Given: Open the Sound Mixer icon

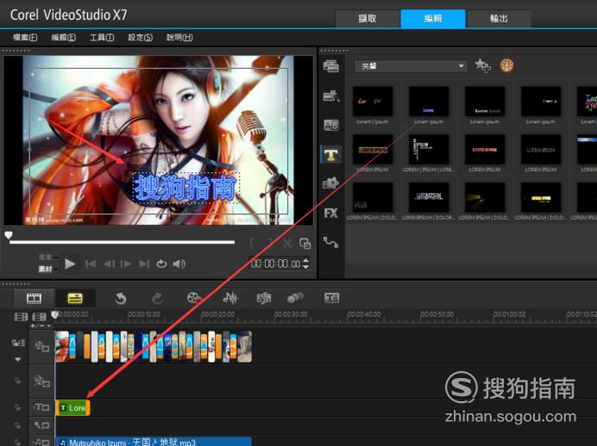Looking at the screenshot, I should [230, 298].
